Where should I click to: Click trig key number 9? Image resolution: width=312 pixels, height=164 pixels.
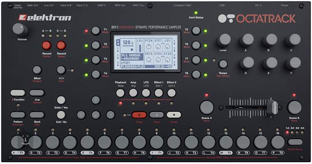[156, 142]
